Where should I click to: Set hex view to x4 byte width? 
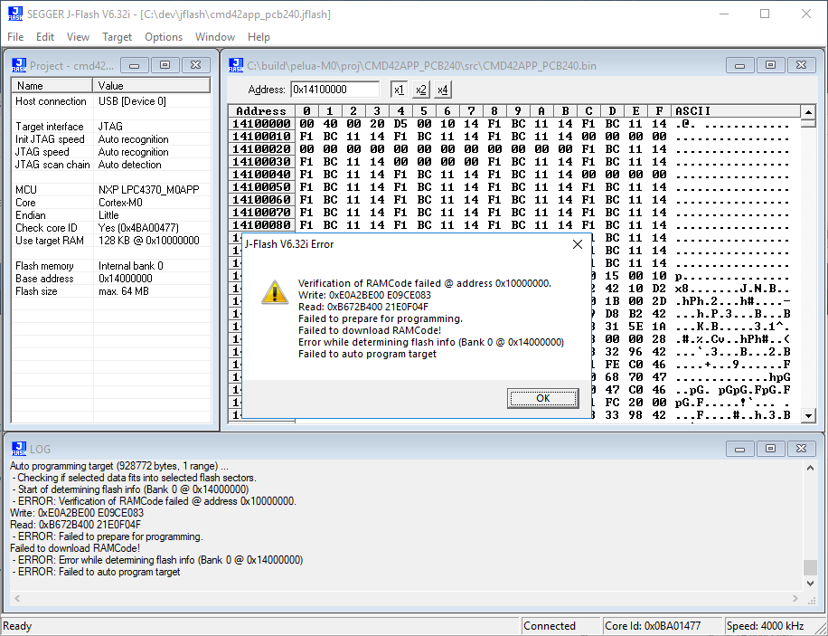click(443, 90)
